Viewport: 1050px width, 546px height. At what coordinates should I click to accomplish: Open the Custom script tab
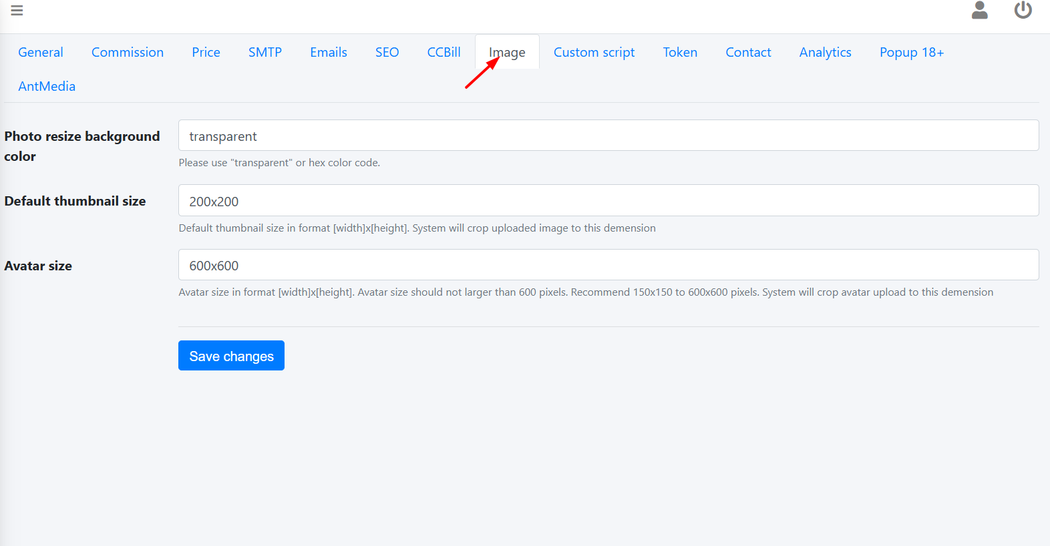[594, 52]
